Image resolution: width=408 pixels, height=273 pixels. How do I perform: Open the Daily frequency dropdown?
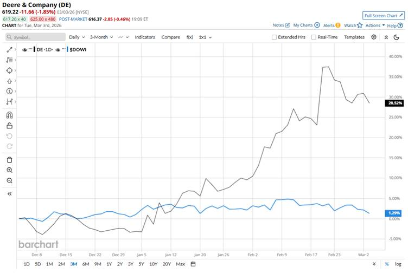(76, 37)
